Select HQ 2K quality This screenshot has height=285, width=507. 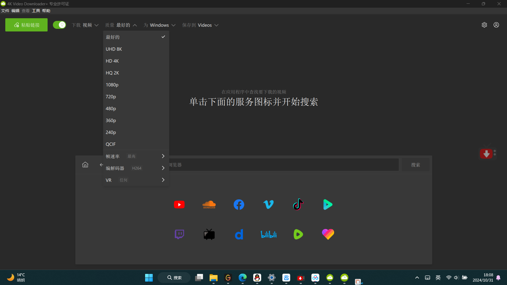point(136,73)
